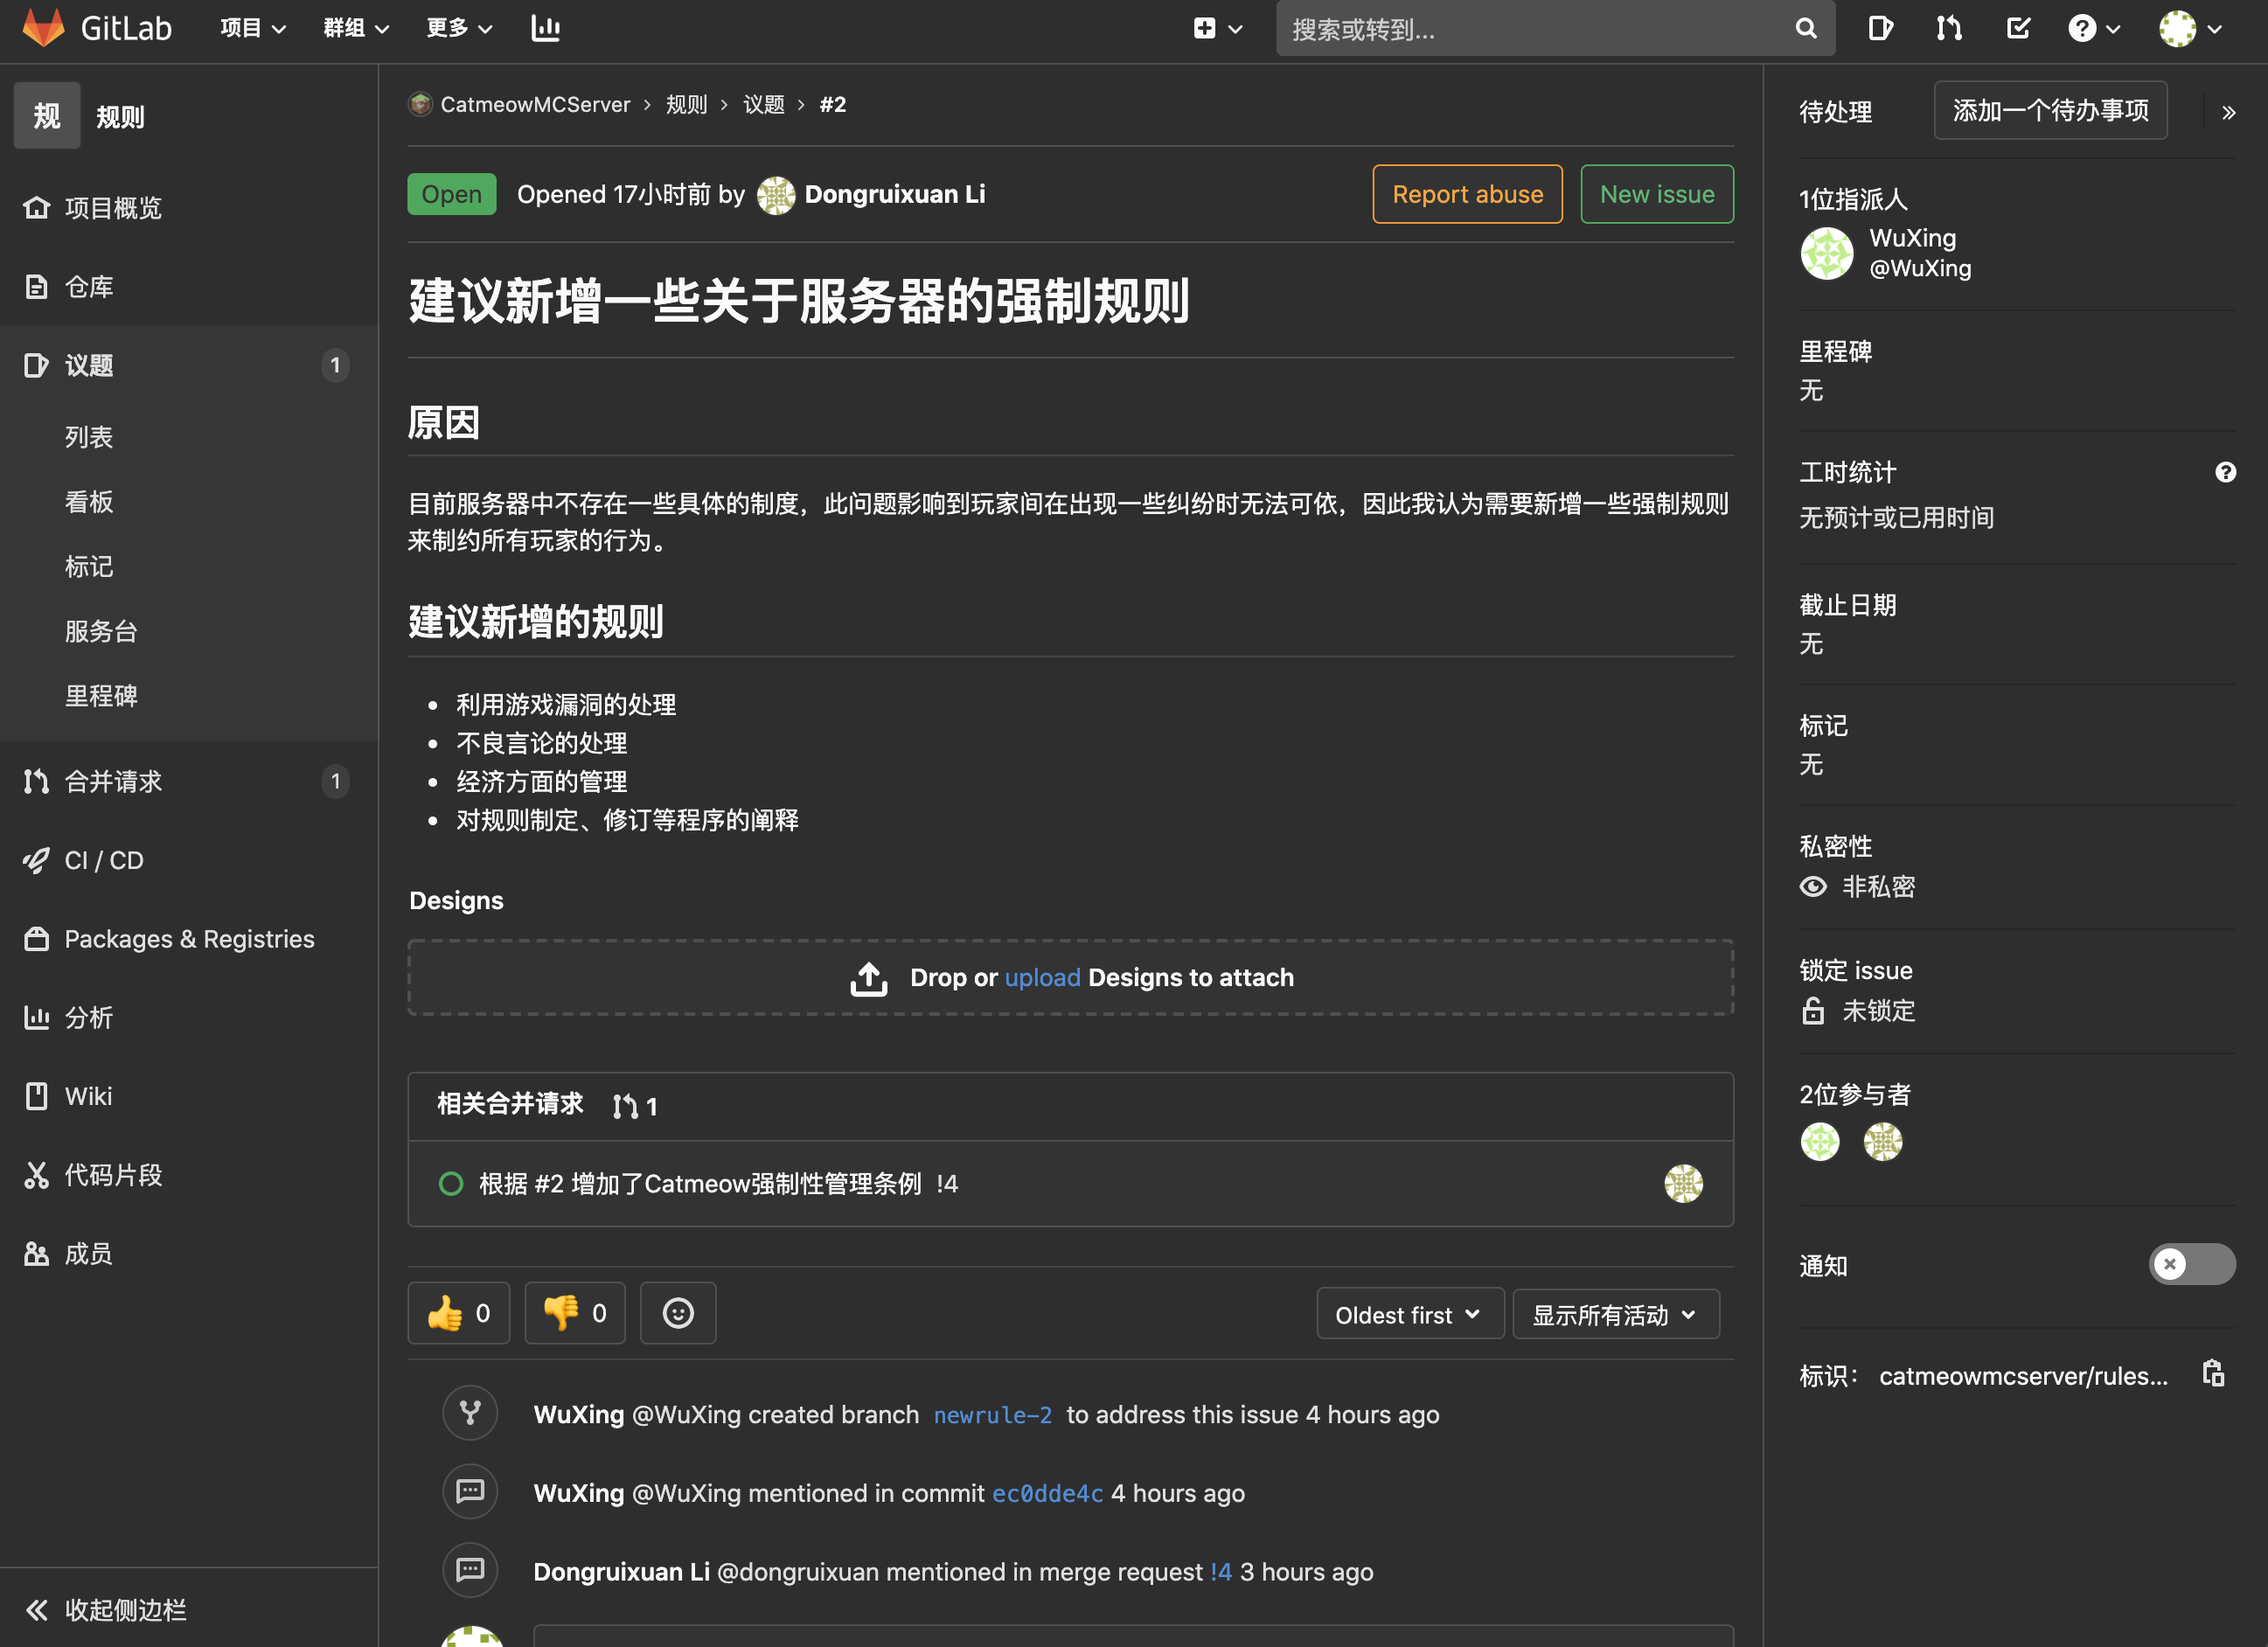
Task: Toggle the 通知 notifications switch
Action: pos(2191,1264)
